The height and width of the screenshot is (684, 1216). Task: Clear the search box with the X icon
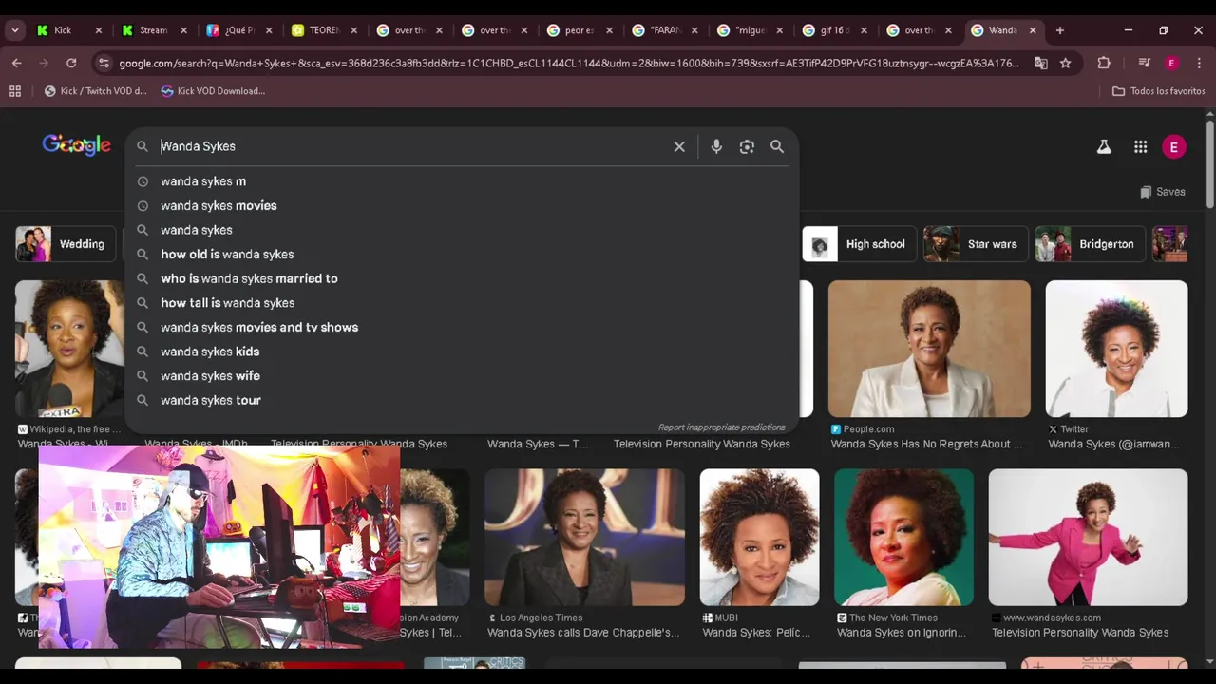point(679,146)
